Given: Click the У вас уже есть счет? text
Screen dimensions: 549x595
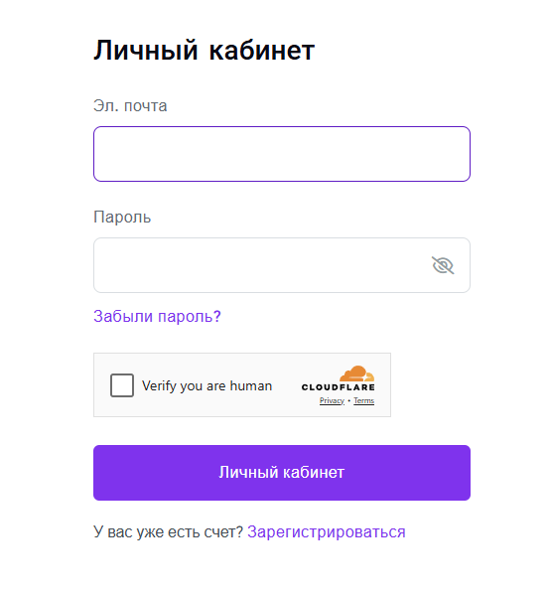Looking at the screenshot, I should 168,531.
